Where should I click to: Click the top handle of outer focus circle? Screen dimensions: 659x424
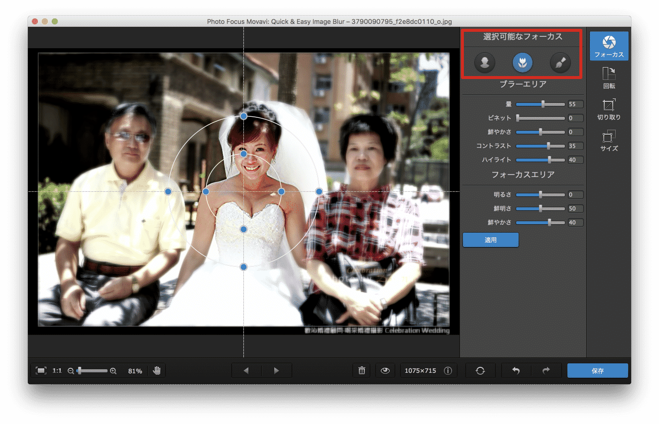243,116
